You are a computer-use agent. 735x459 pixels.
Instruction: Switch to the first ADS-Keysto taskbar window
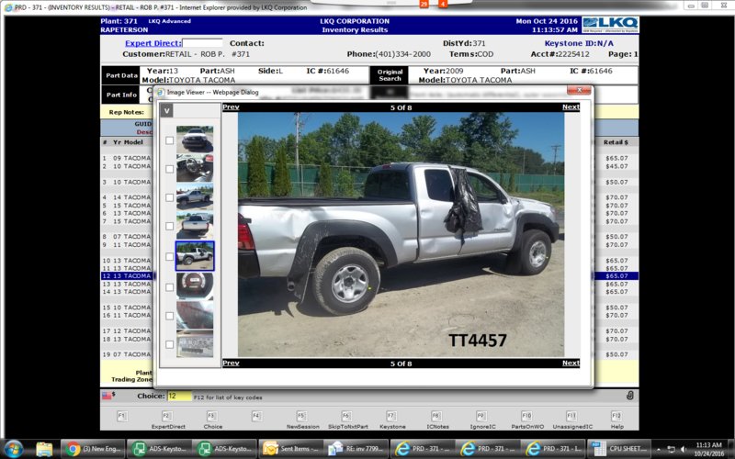tap(160, 449)
